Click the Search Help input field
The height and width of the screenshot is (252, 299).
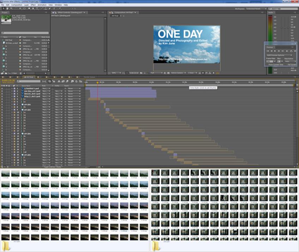click(x=283, y=9)
